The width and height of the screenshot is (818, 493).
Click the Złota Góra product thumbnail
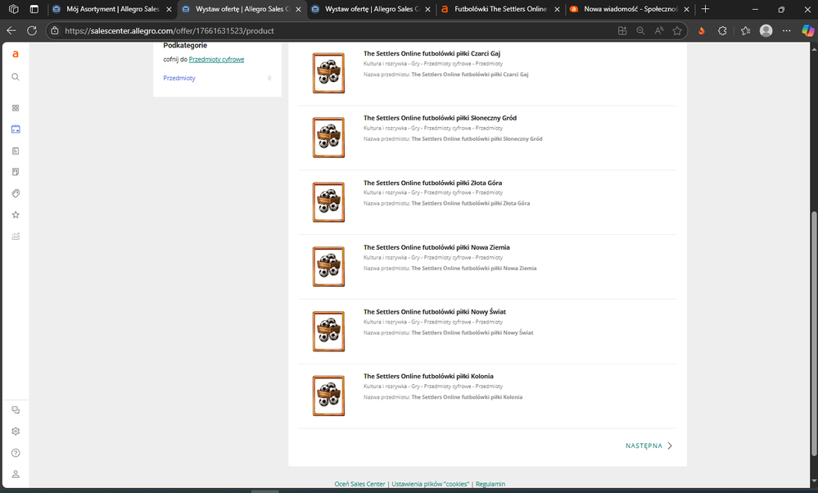328,202
